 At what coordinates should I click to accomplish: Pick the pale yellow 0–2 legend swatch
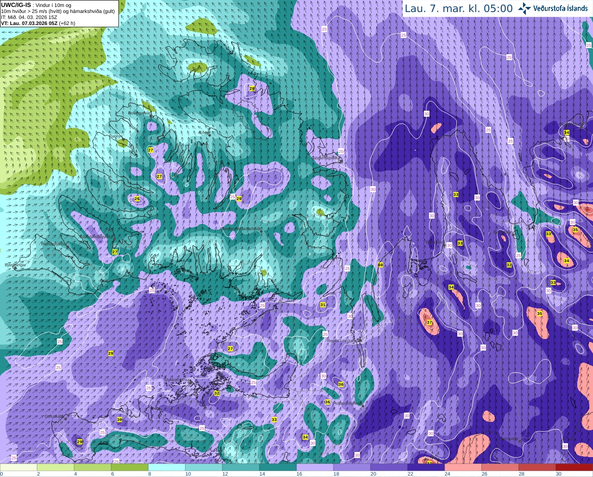coord(19,467)
